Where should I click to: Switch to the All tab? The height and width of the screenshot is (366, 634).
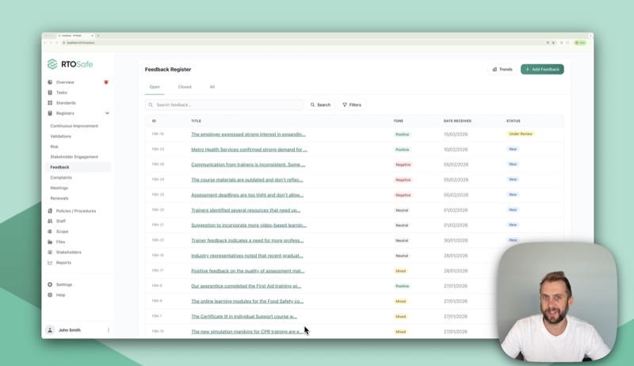(212, 87)
